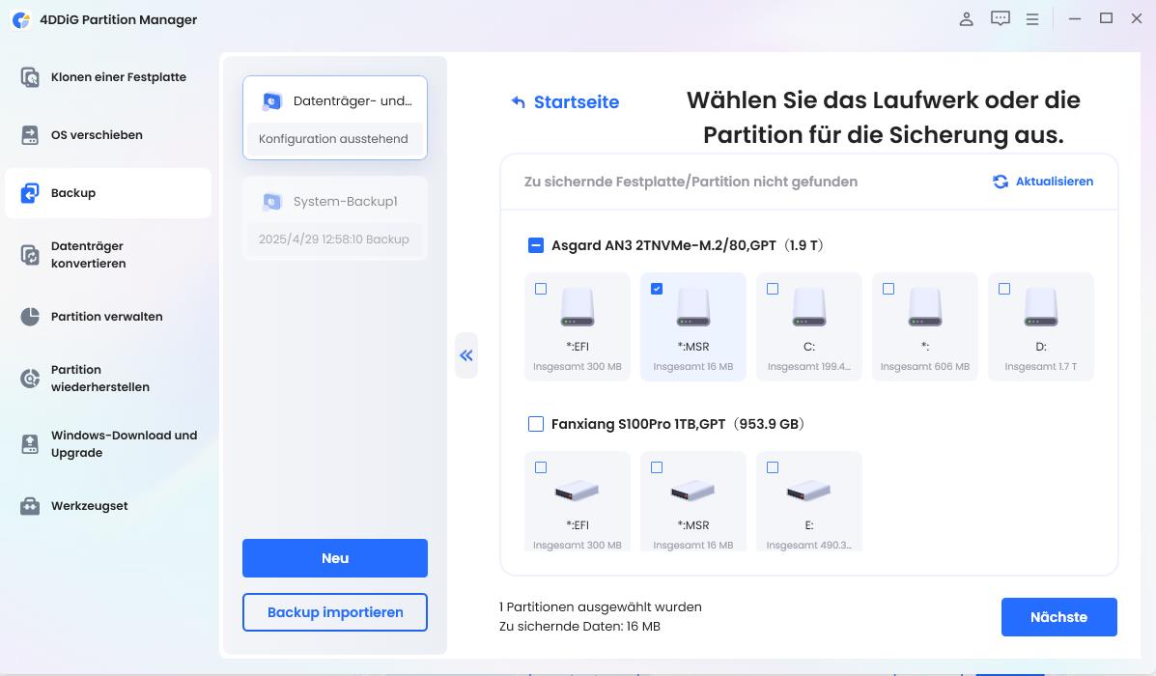
Task: Open the Werkzeugset toolbox icon
Action: (30, 505)
